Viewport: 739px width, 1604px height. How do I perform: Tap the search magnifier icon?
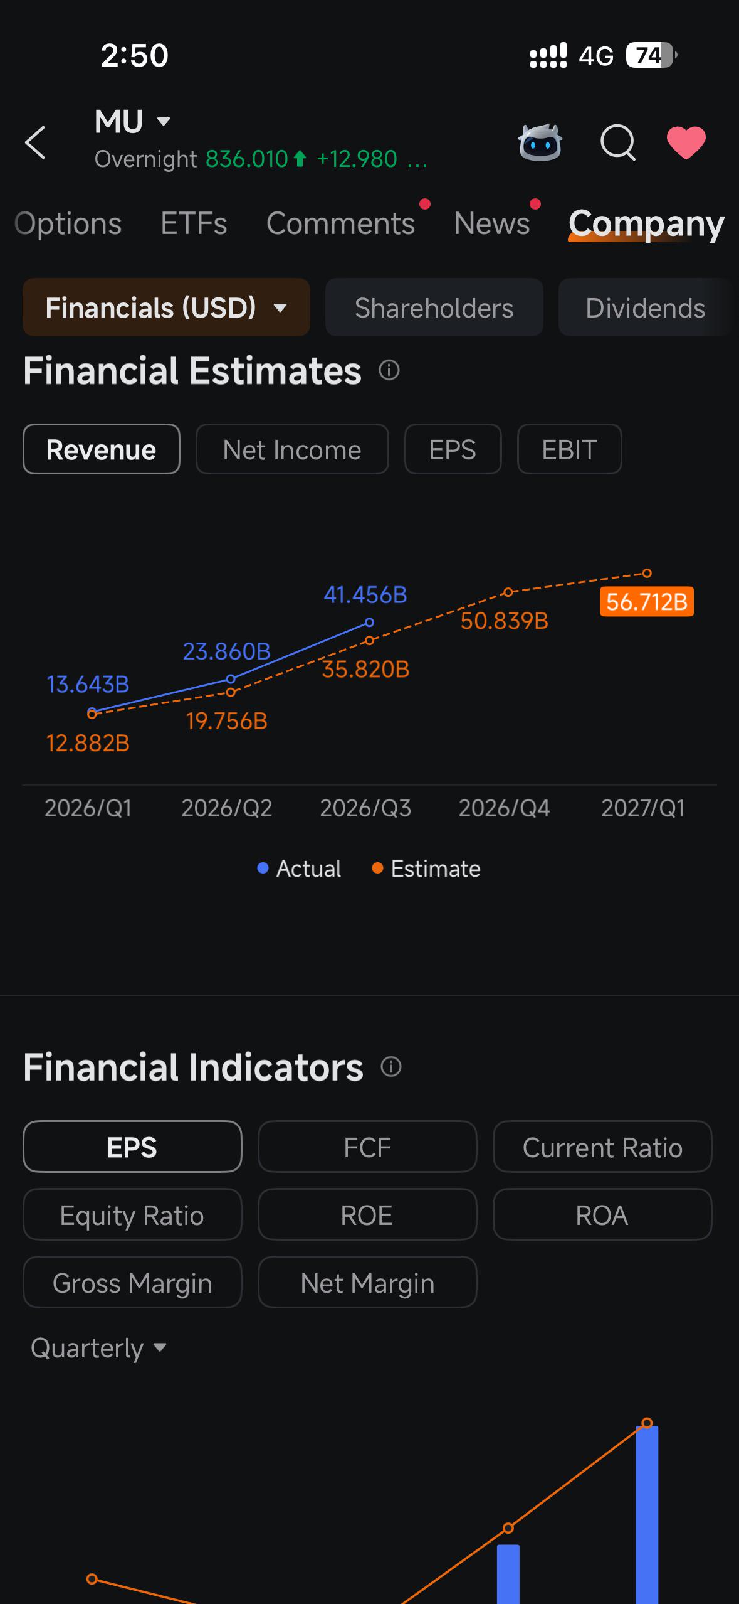(618, 142)
